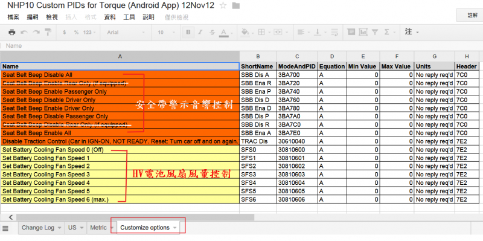Click the insert chart icon
The height and width of the screenshot is (241, 483).
pyautogui.click(x=363, y=32)
